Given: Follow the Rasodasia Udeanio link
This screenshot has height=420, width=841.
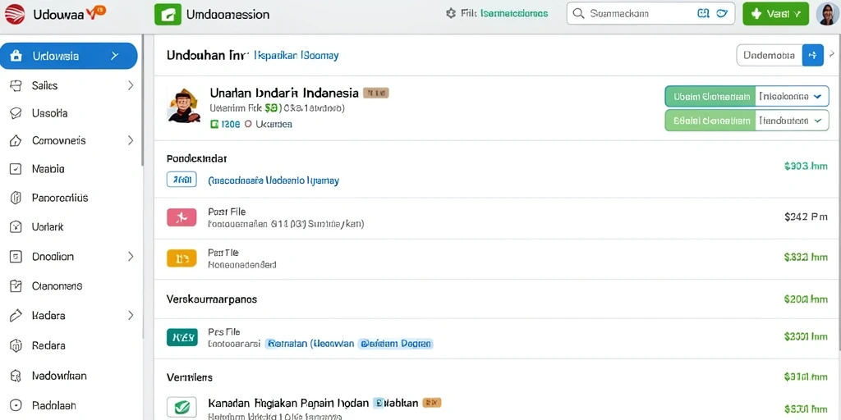Looking at the screenshot, I should [x=273, y=180].
